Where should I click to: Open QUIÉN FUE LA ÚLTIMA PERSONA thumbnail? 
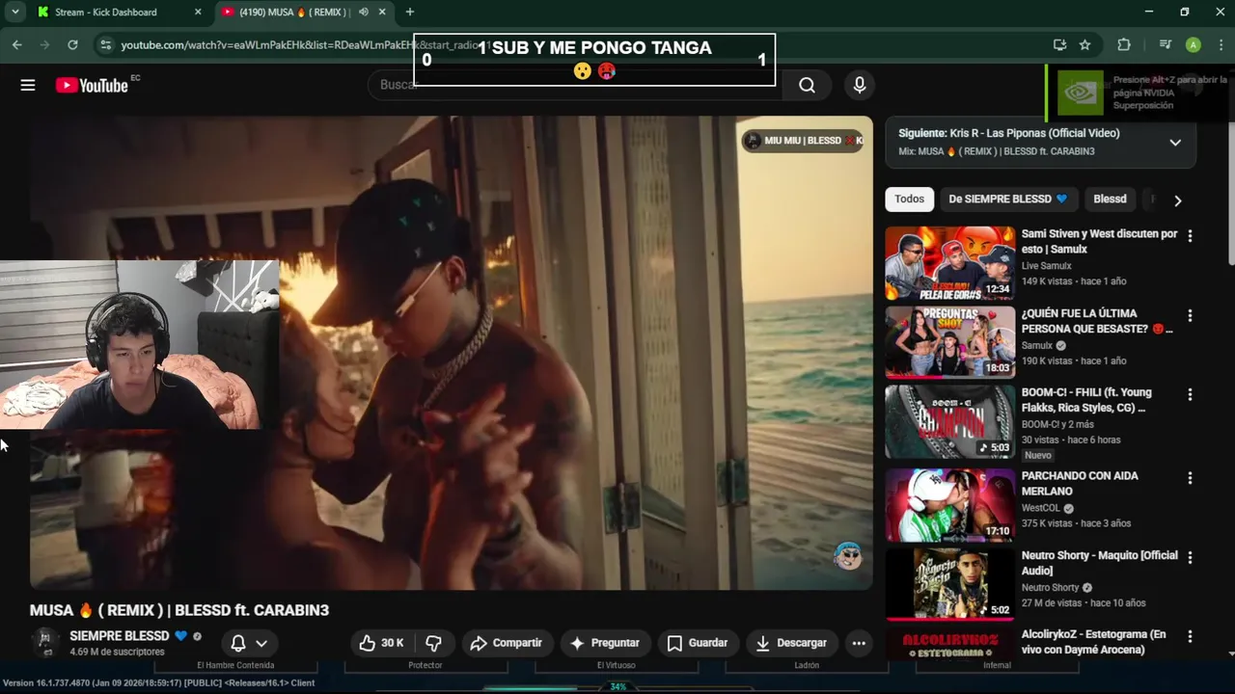point(950,342)
